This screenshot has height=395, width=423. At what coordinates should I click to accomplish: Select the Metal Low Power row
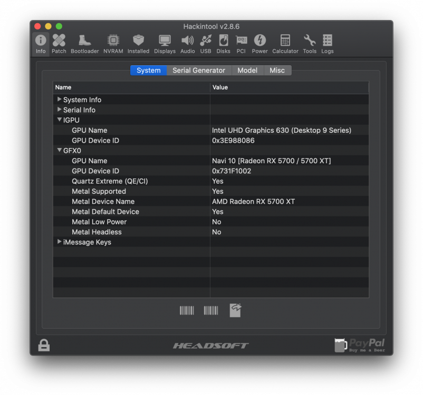[211, 222]
